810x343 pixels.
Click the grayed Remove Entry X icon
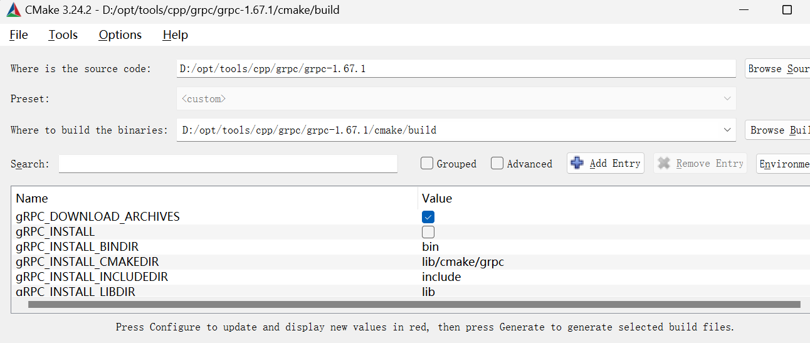coord(663,164)
